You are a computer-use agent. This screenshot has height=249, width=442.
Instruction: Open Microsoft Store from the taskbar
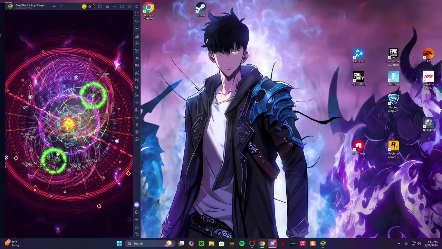click(x=222, y=243)
